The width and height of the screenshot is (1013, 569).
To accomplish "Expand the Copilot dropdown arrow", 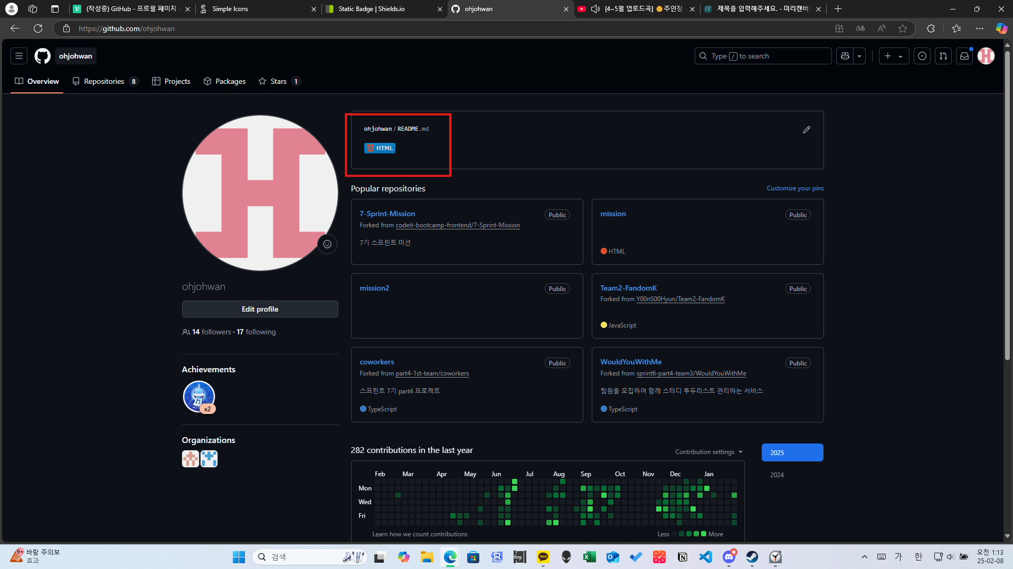I will pyautogui.click(x=859, y=56).
